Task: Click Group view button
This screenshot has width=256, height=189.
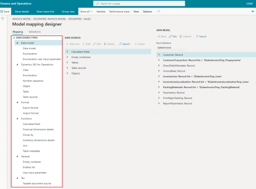Action: tap(68, 12)
